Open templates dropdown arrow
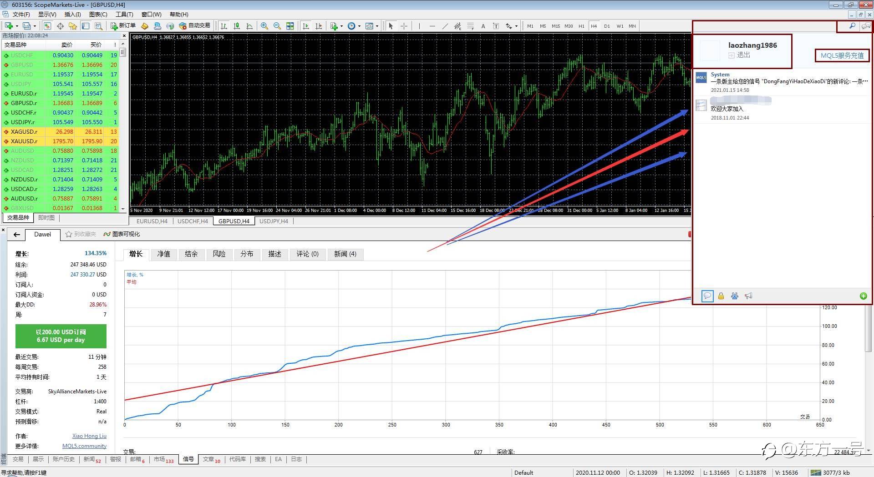Image resolution: width=874 pixels, height=477 pixels. coord(377,26)
